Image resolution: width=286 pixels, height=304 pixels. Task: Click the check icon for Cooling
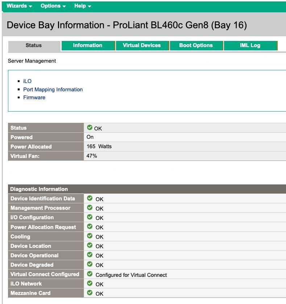(x=90, y=236)
